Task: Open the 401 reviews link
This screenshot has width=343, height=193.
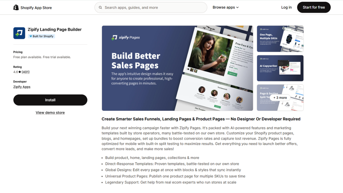Action: (26, 72)
